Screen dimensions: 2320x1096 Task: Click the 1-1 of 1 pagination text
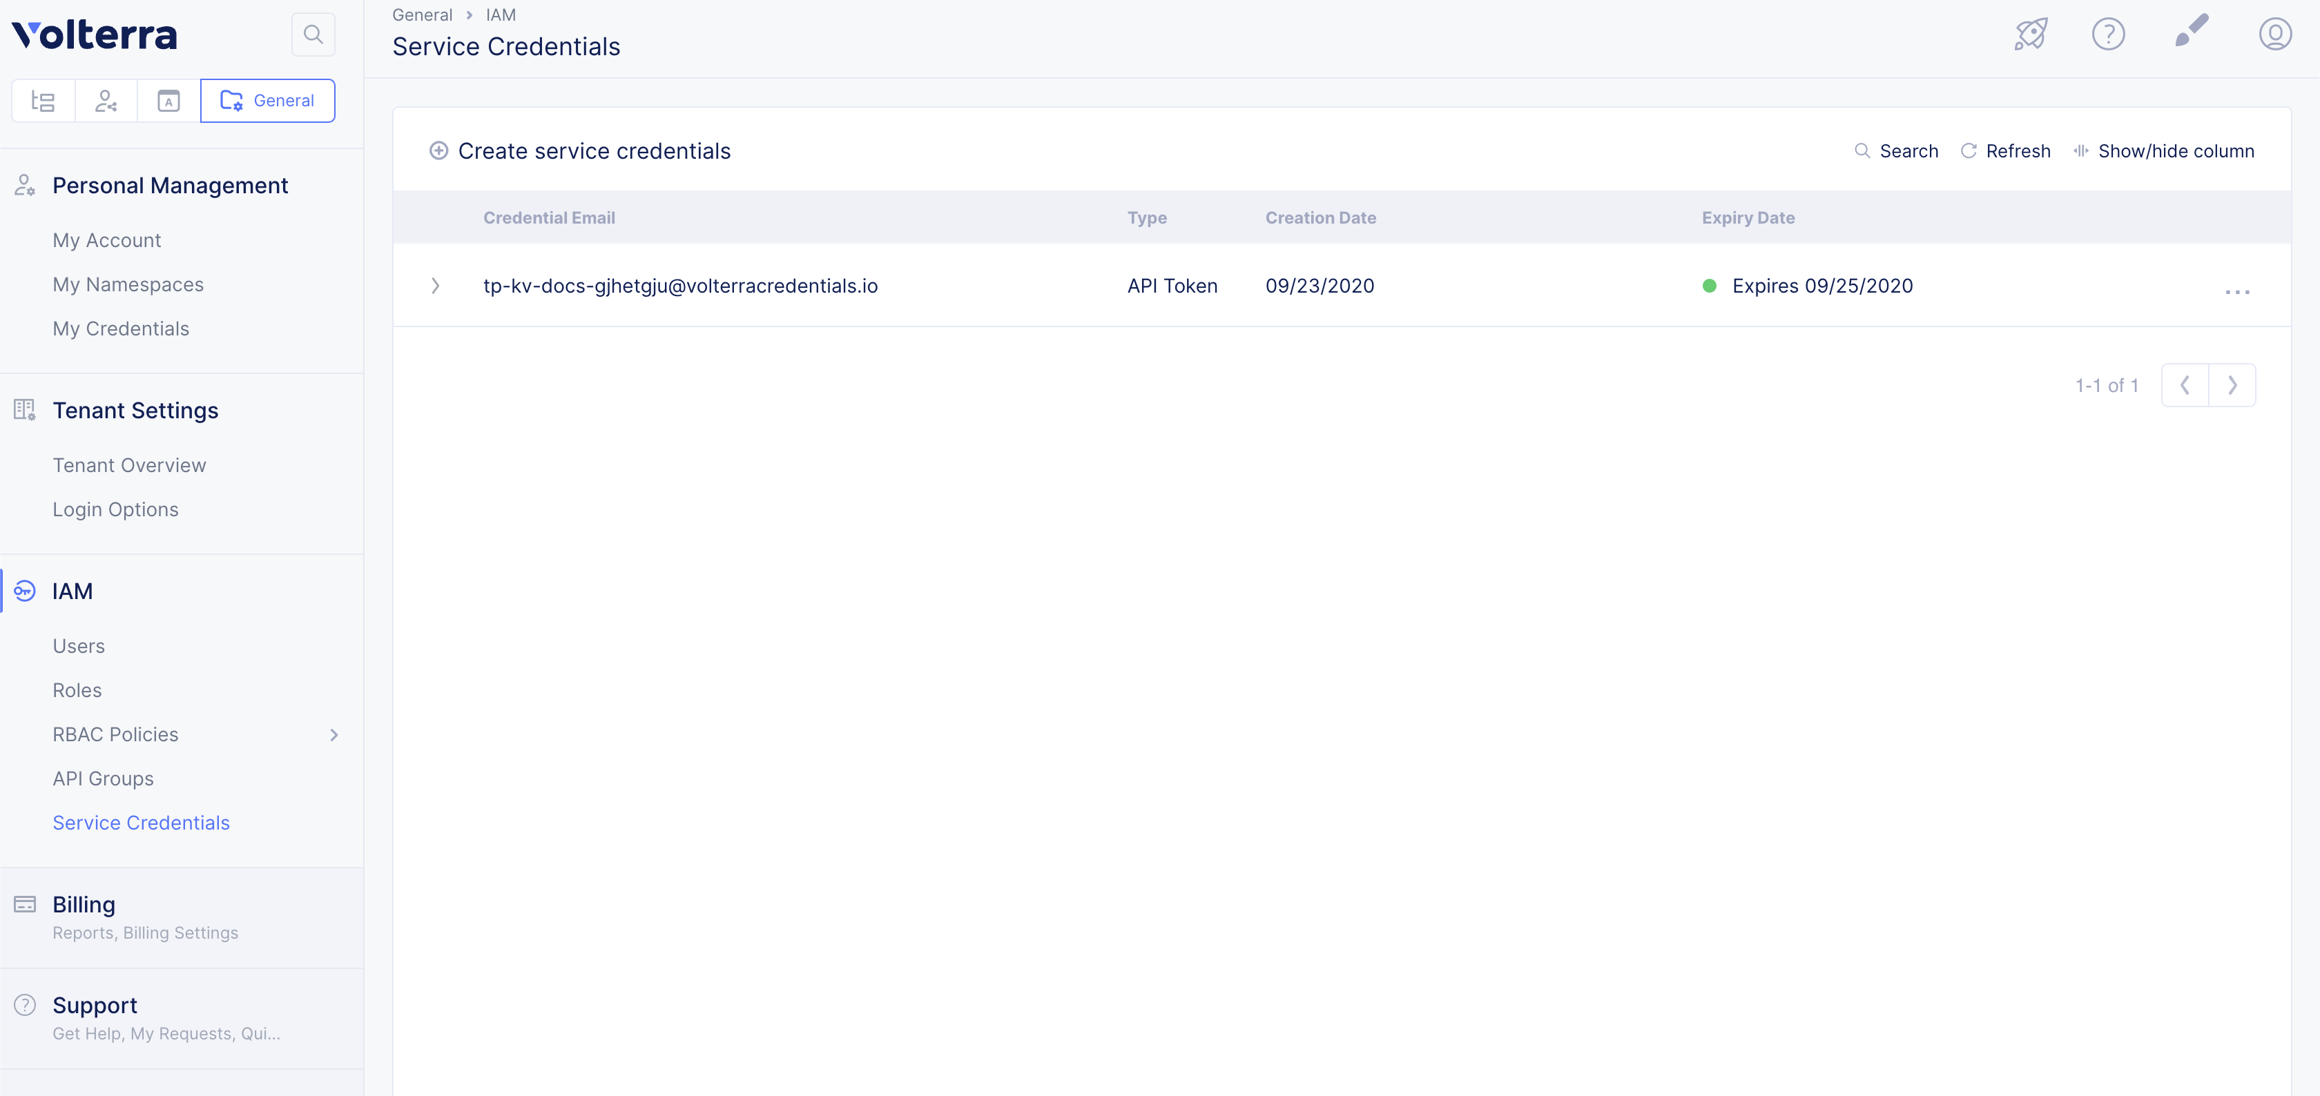[2107, 385]
